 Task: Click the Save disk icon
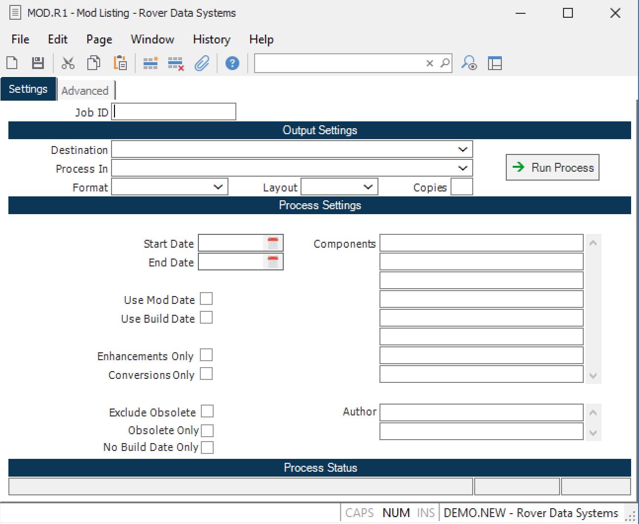(38, 63)
